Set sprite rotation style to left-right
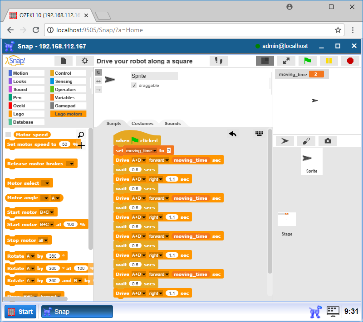The image size is (363, 322). click(x=98, y=81)
